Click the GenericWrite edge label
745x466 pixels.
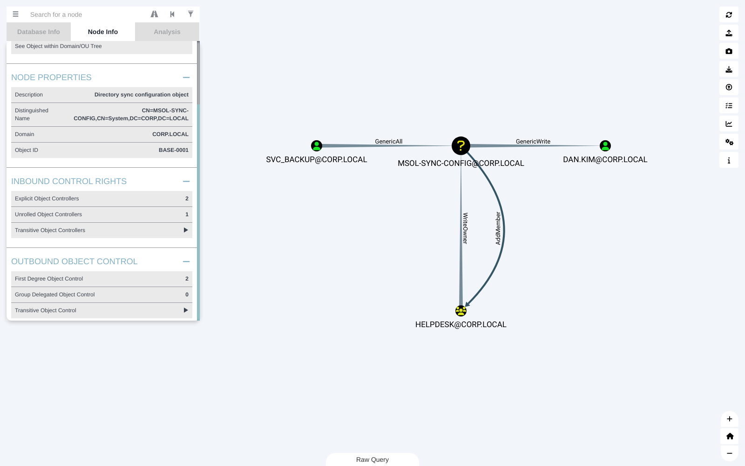click(x=533, y=142)
